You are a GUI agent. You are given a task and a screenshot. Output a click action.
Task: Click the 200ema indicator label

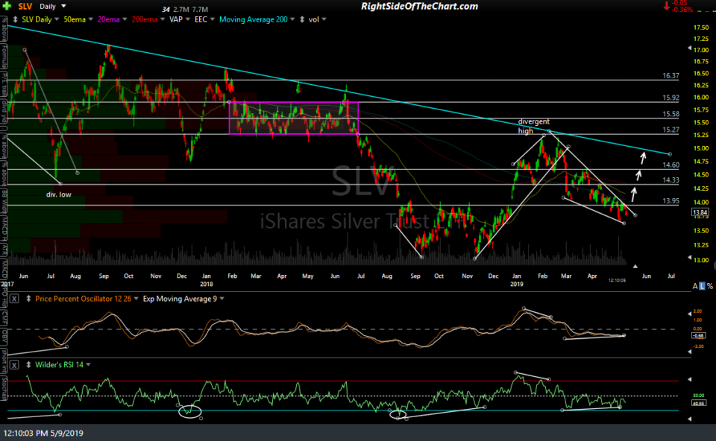pyautogui.click(x=145, y=20)
